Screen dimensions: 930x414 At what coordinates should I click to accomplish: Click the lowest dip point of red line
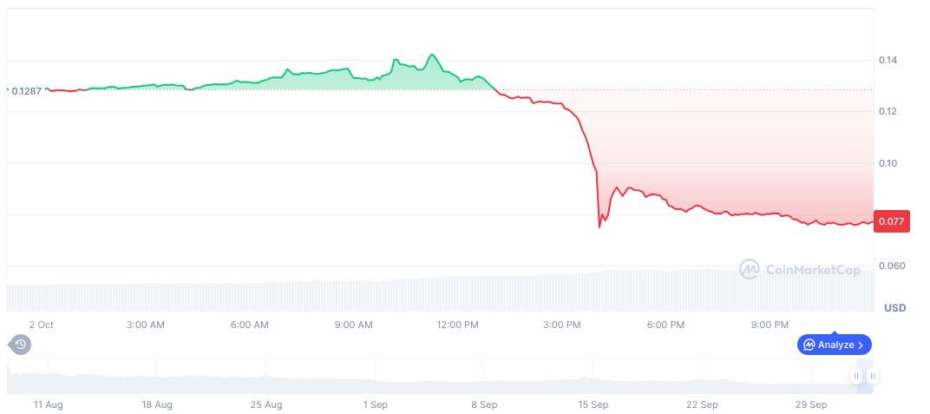point(599,227)
